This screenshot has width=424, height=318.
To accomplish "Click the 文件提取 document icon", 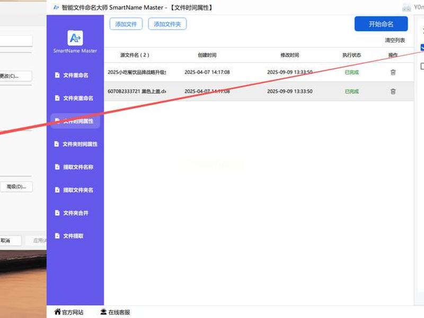I will click(57, 236).
